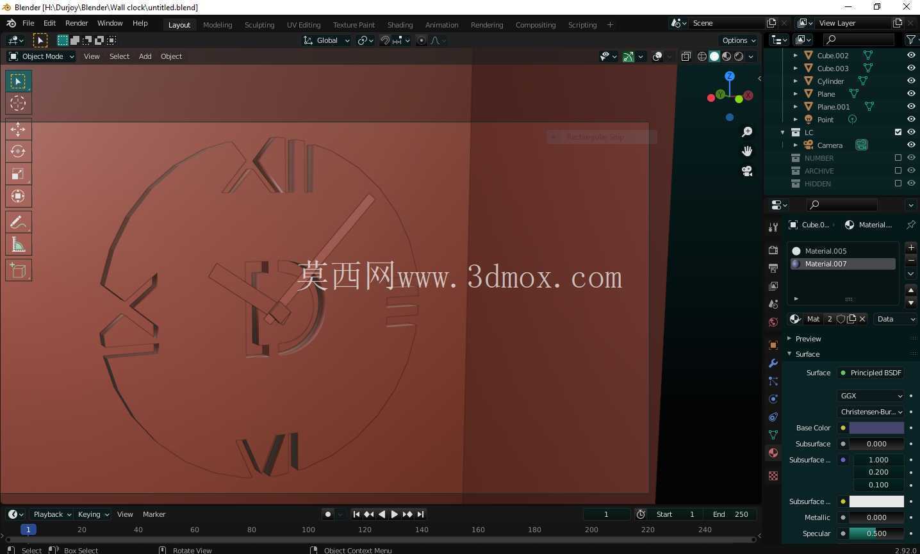Open the timeline Keying popover
The image size is (920, 554).
pyautogui.click(x=93, y=514)
